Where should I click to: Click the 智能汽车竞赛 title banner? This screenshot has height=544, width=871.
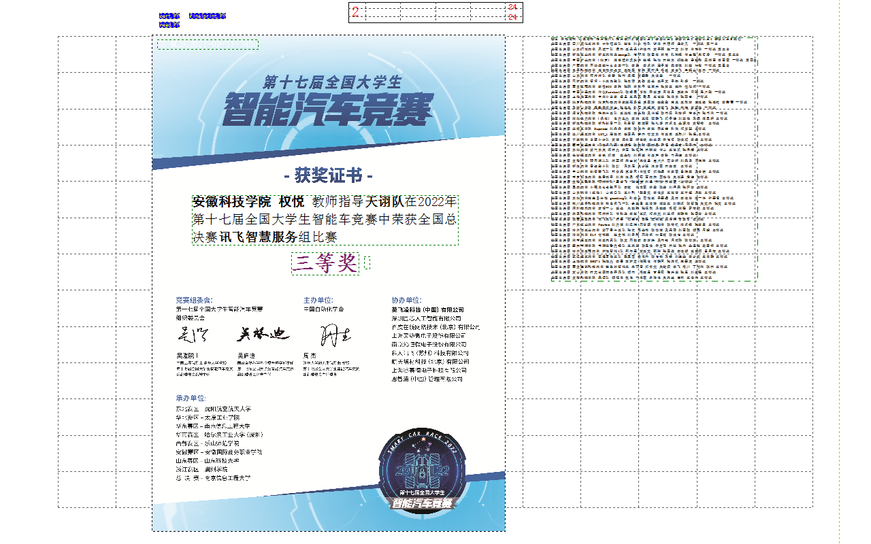point(328,110)
